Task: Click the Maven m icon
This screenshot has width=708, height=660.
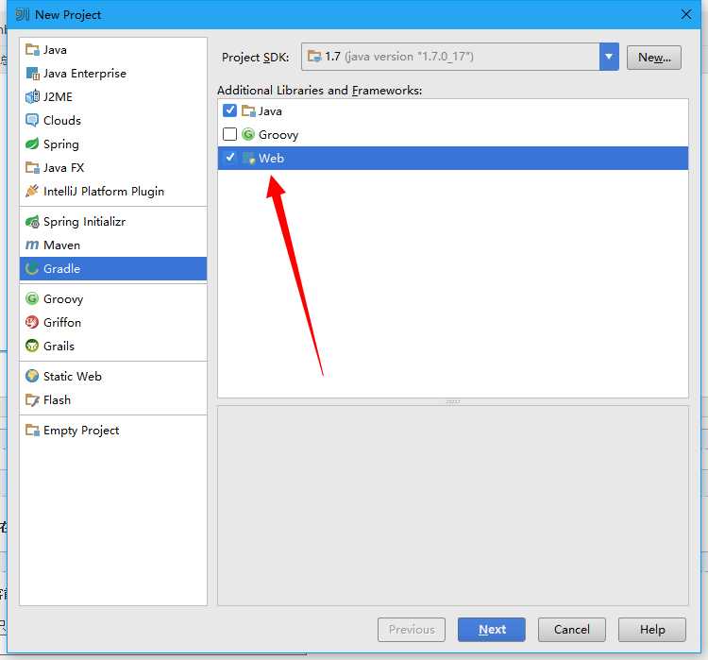Action: click(32, 245)
